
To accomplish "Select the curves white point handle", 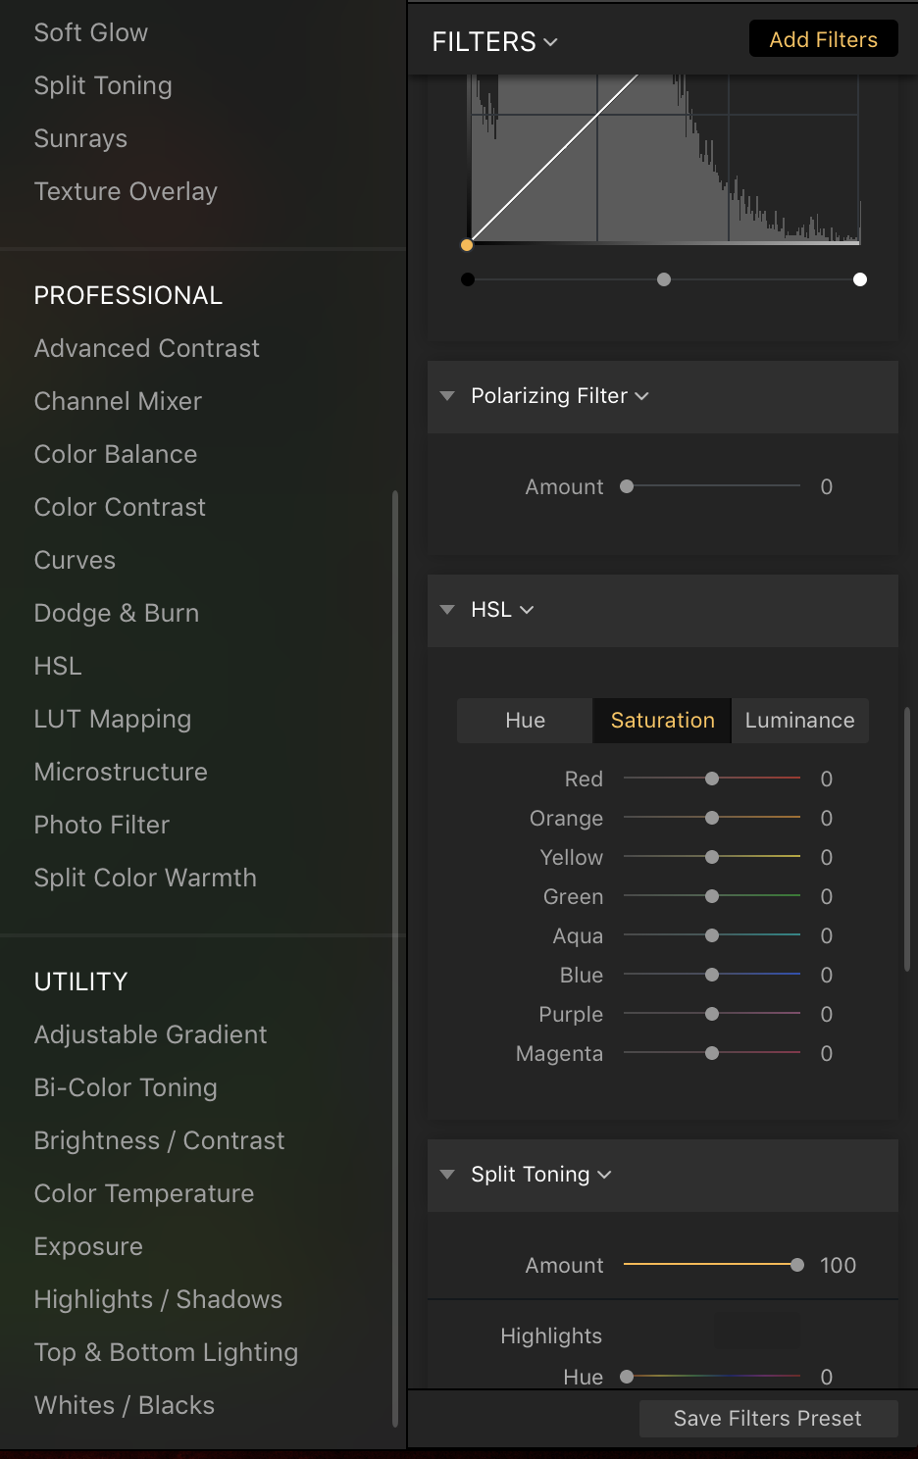I will tap(860, 279).
